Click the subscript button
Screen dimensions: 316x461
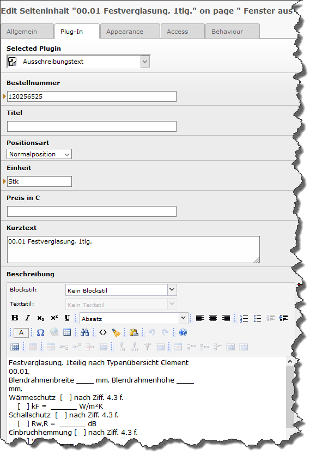(x=40, y=318)
